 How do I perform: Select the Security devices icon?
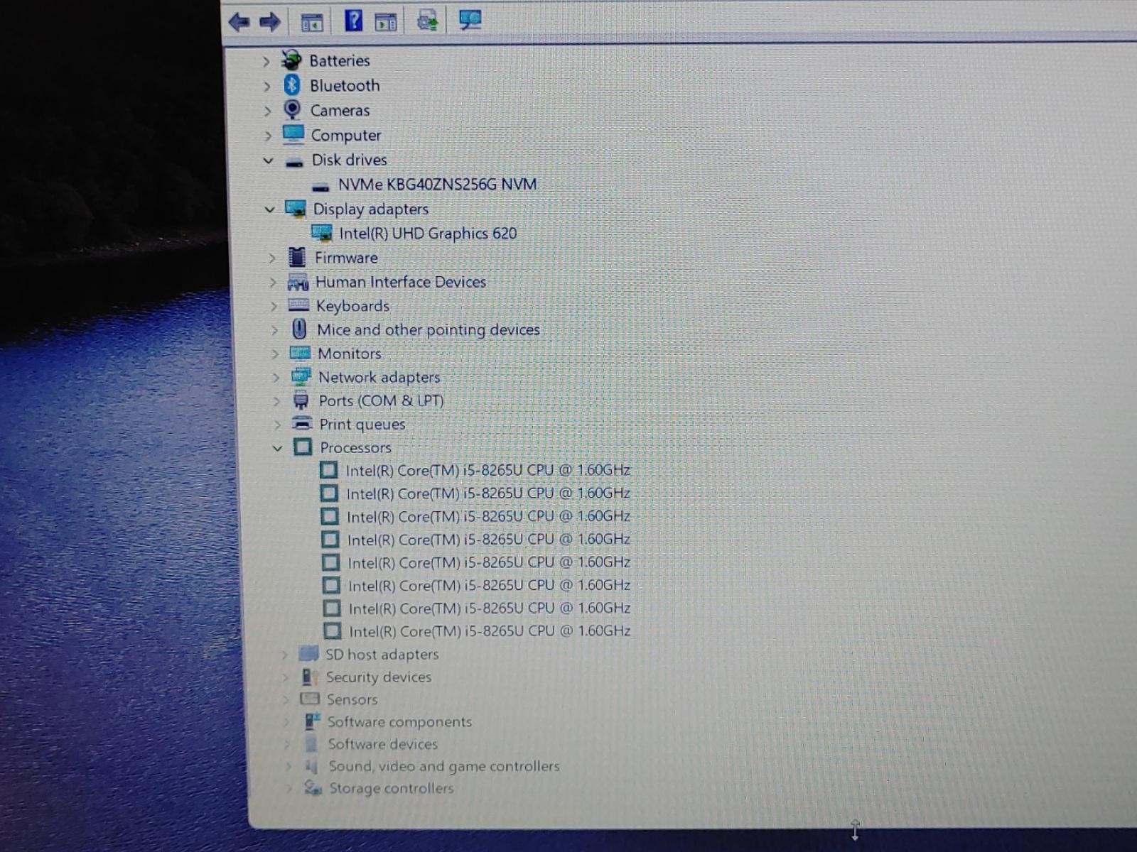pyautogui.click(x=308, y=676)
